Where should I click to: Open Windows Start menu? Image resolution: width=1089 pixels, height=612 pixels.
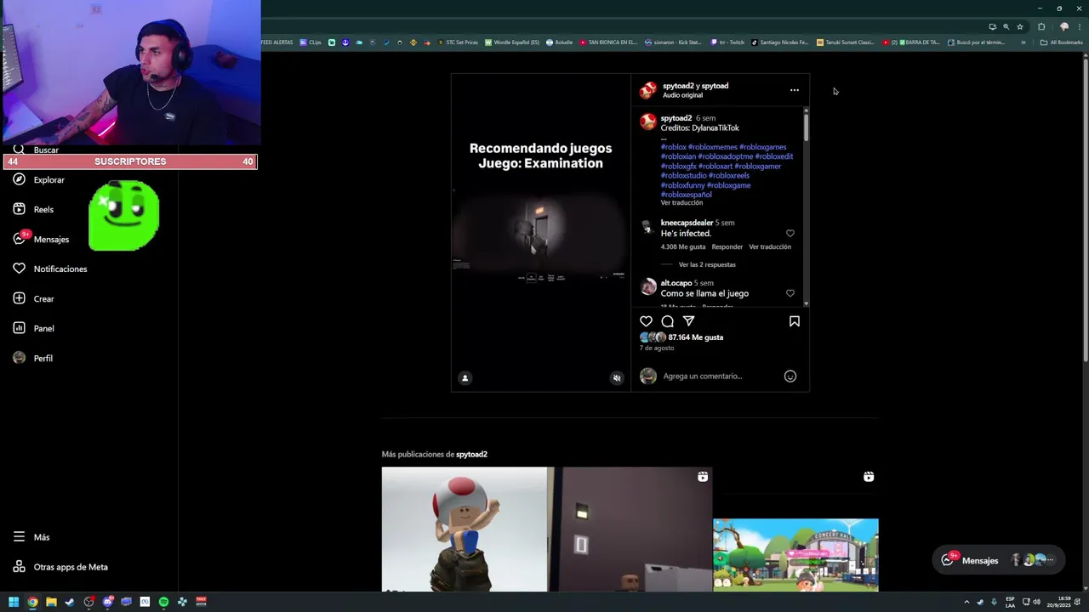(x=14, y=602)
